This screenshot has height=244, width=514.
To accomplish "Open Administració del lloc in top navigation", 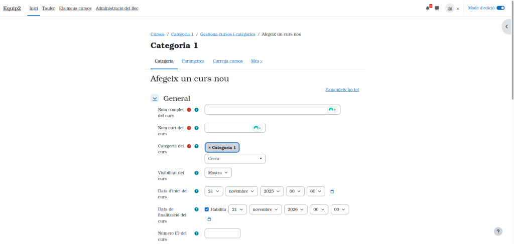I will pyautogui.click(x=117, y=9).
